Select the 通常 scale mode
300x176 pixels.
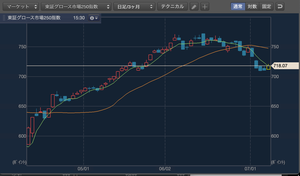pos(238,6)
